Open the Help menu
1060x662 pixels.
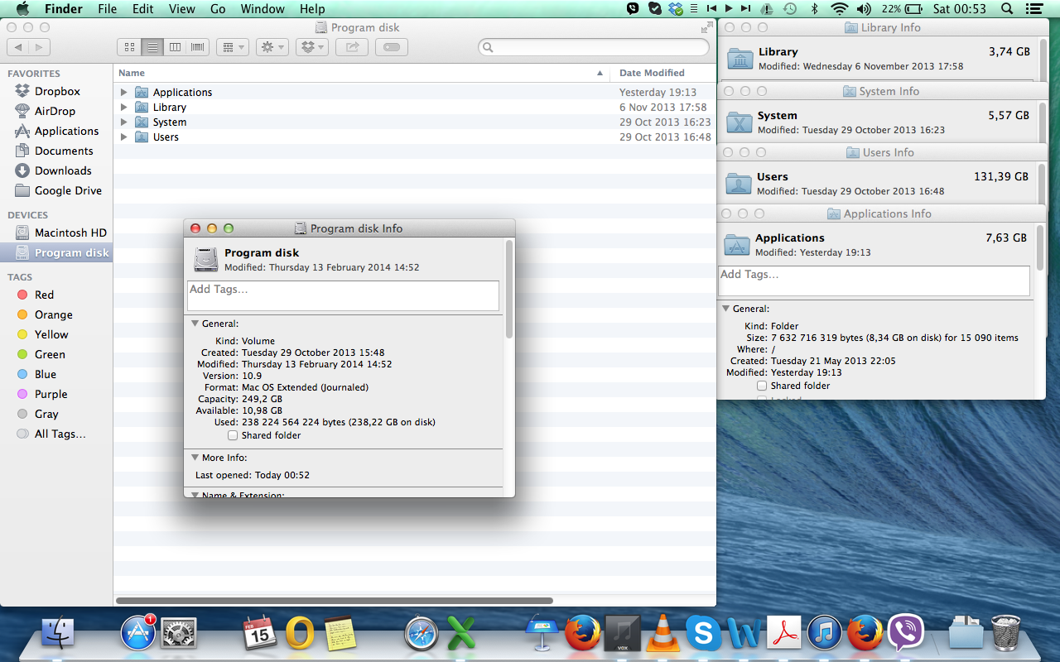pyautogui.click(x=312, y=9)
